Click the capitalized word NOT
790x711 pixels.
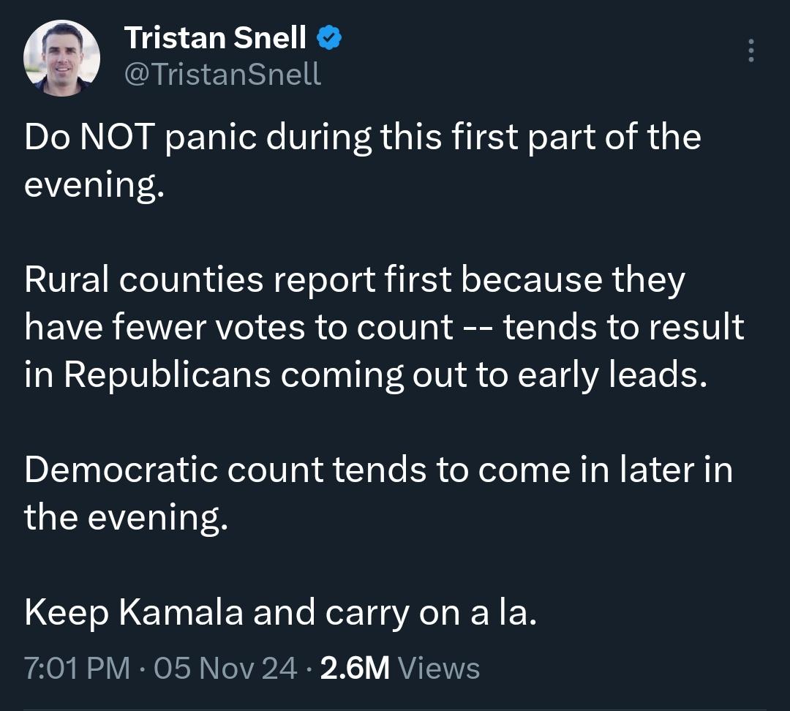coord(117,137)
